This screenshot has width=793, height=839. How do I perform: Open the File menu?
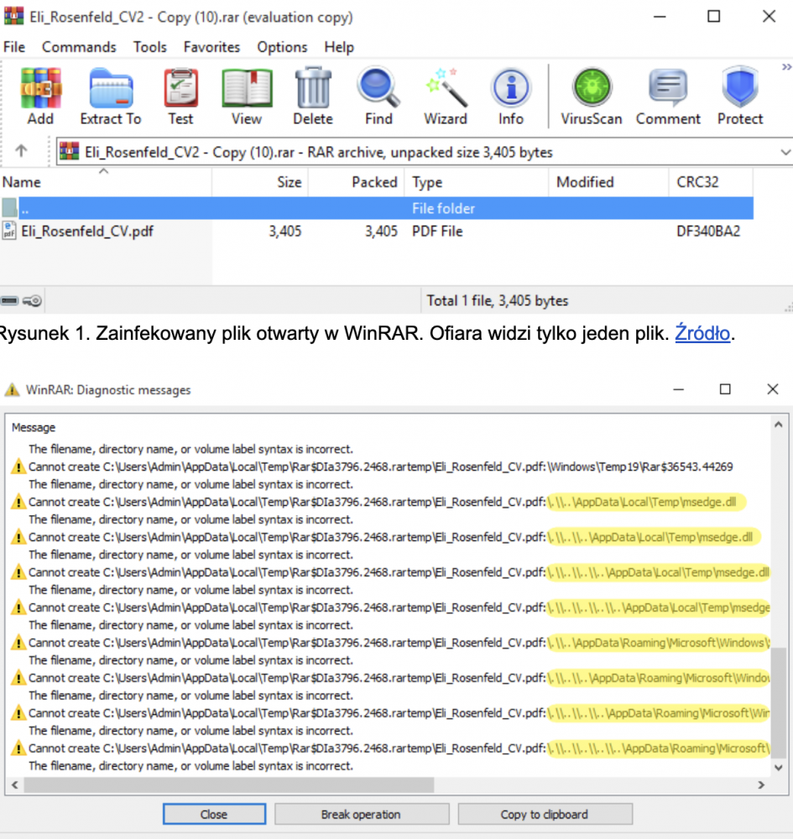pos(14,47)
